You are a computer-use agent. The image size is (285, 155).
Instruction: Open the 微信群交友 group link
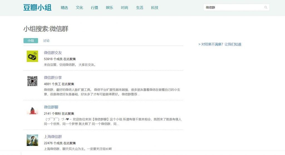53,53
